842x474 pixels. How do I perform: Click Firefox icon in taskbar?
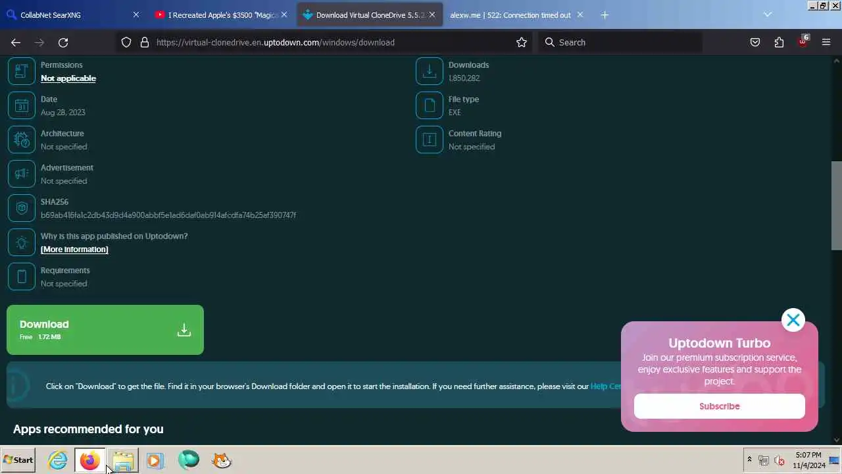click(90, 460)
